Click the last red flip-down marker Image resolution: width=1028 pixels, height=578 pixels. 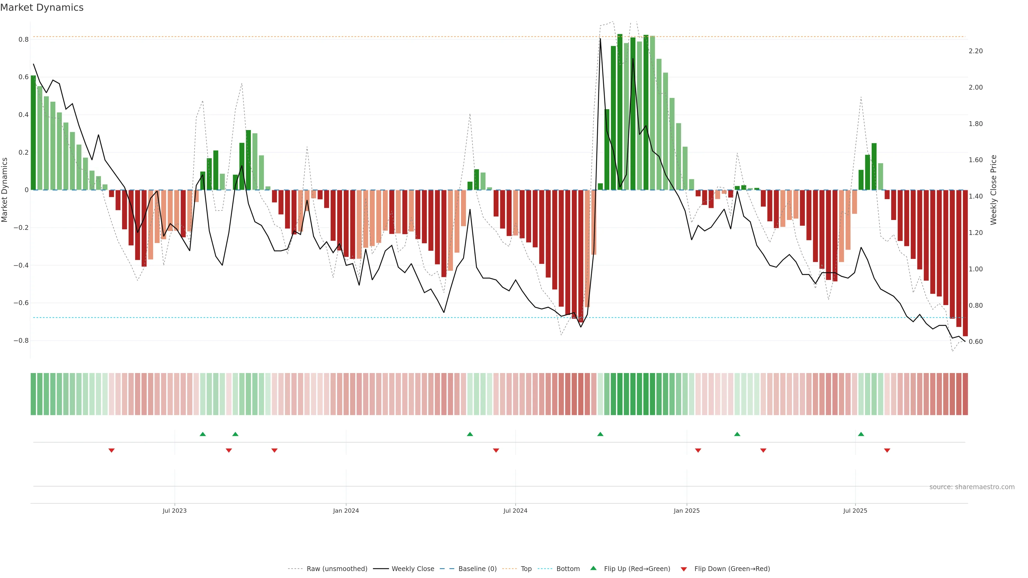(x=887, y=450)
